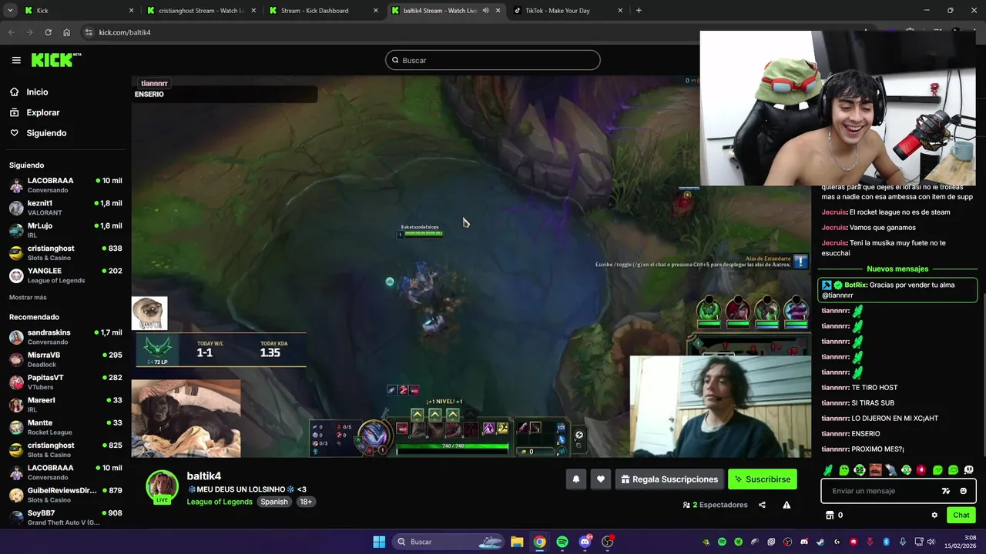Open PapitasVT VTubers channel
986x554 pixels.
point(65,382)
